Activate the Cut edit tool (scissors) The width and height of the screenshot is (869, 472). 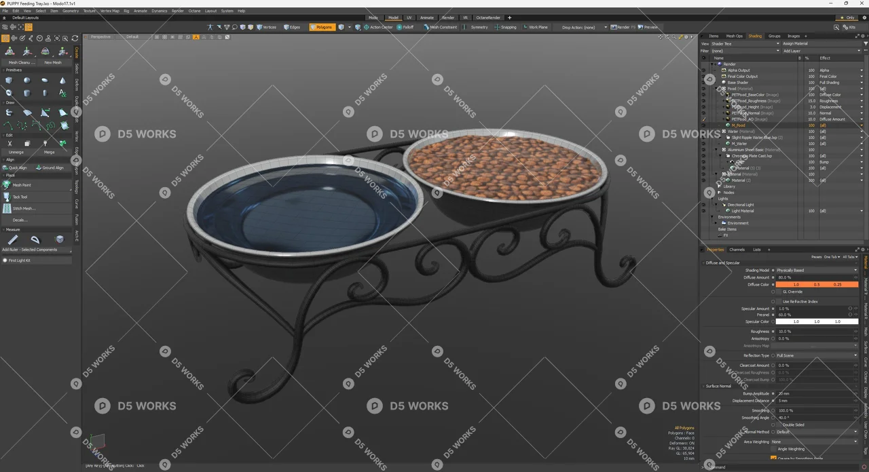(x=10, y=144)
